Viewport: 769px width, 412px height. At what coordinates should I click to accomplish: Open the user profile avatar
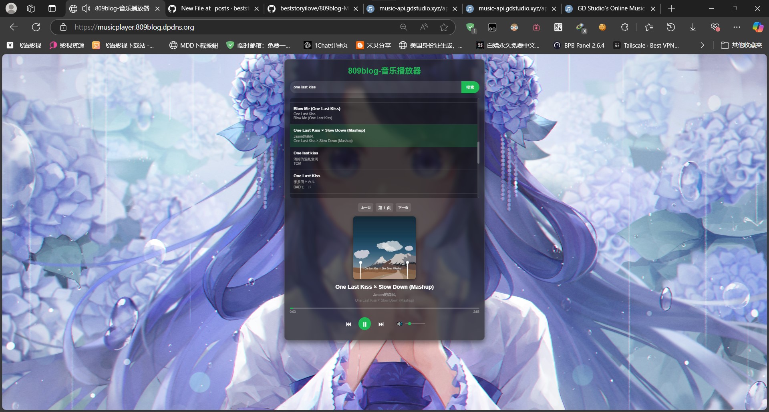point(12,8)
